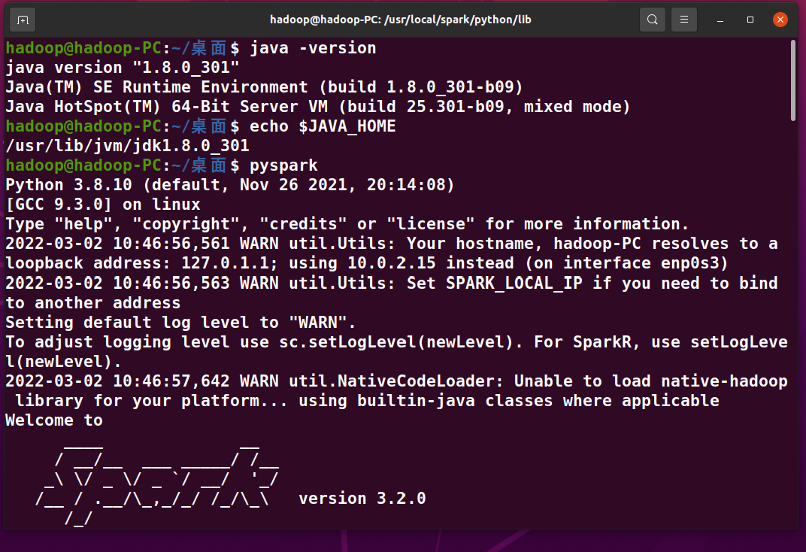Open the hamburger menu

point(683,20)
